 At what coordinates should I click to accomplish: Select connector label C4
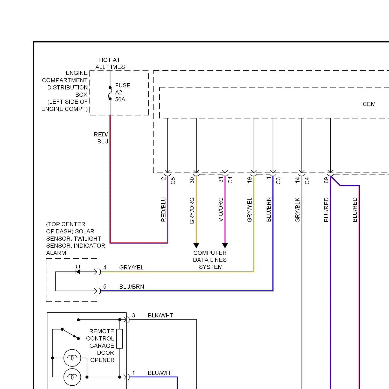tap(307, 180)
